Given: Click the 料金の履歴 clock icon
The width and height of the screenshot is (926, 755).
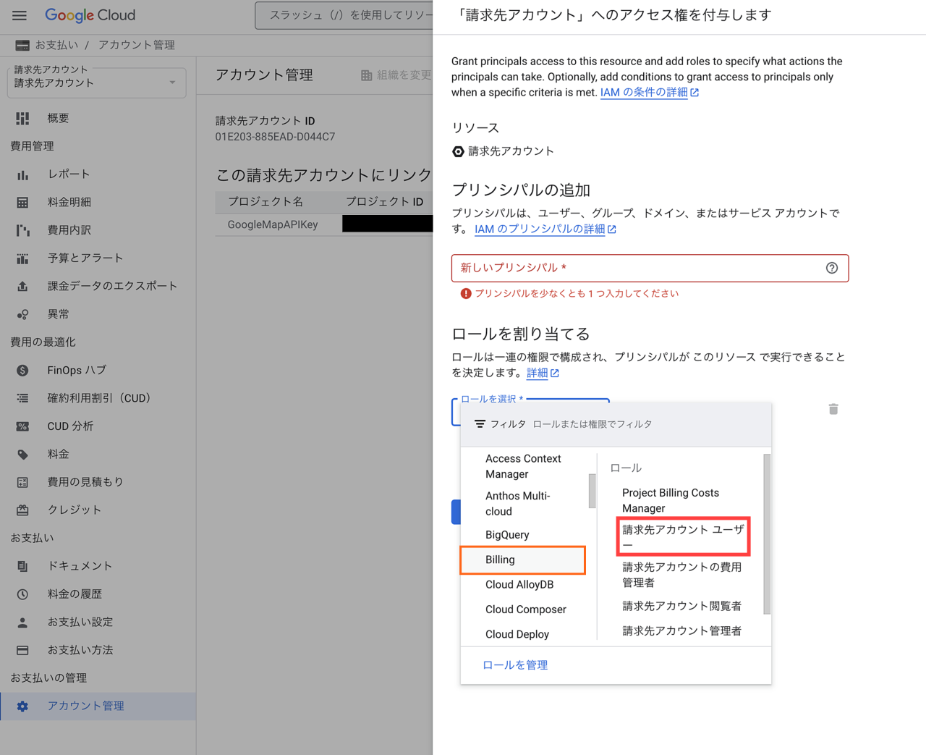Looking at the screenshot, I should (x=22, y=594).
